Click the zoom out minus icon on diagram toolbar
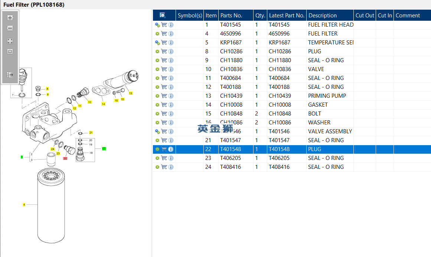This screenshot has height=257, width=431. click(x=10, y=28)
